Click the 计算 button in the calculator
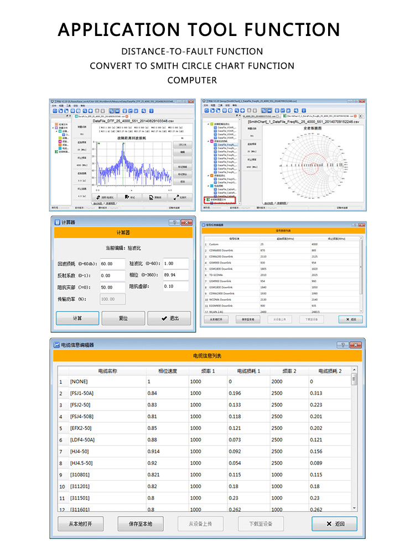 pyautogui.click(x=77, y=318)
